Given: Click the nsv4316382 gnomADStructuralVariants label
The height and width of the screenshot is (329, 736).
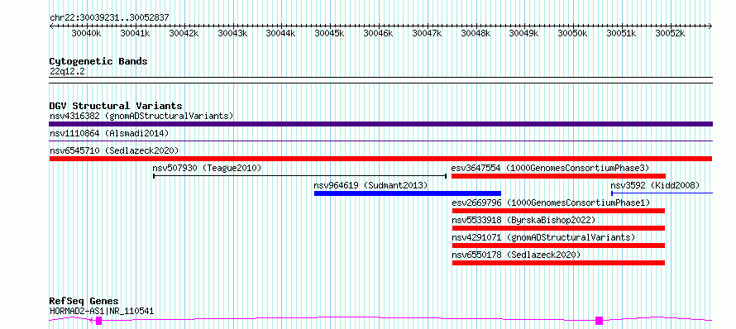Looking at the screenshot, I should click(x=141, y=116).
